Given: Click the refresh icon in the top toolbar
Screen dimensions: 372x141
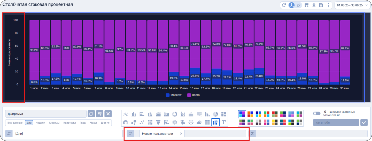Looking at the screenshot, I should [284, 5].
